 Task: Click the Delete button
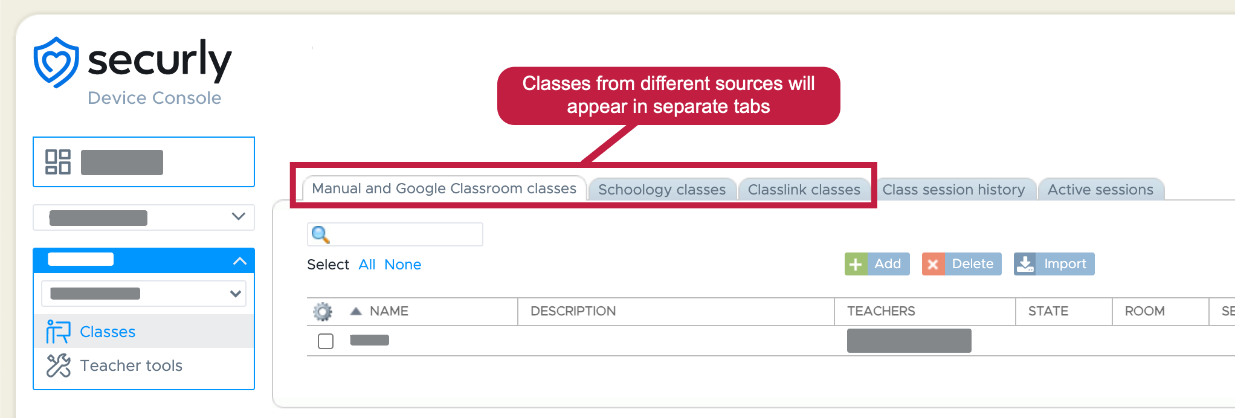coord(961,264)
